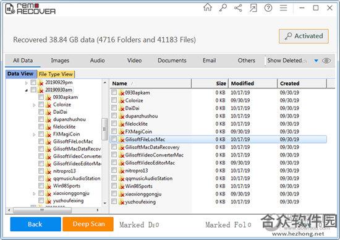
Task: Switch to the Video tab
Action: tap(134, 61)
